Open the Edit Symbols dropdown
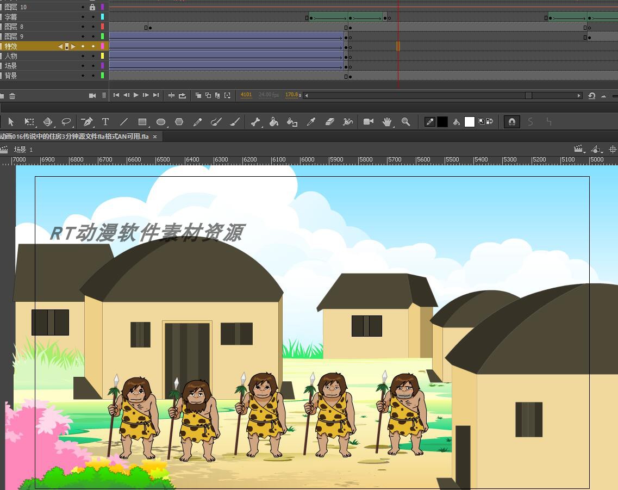The image size is (618, 490). point(596,149)
